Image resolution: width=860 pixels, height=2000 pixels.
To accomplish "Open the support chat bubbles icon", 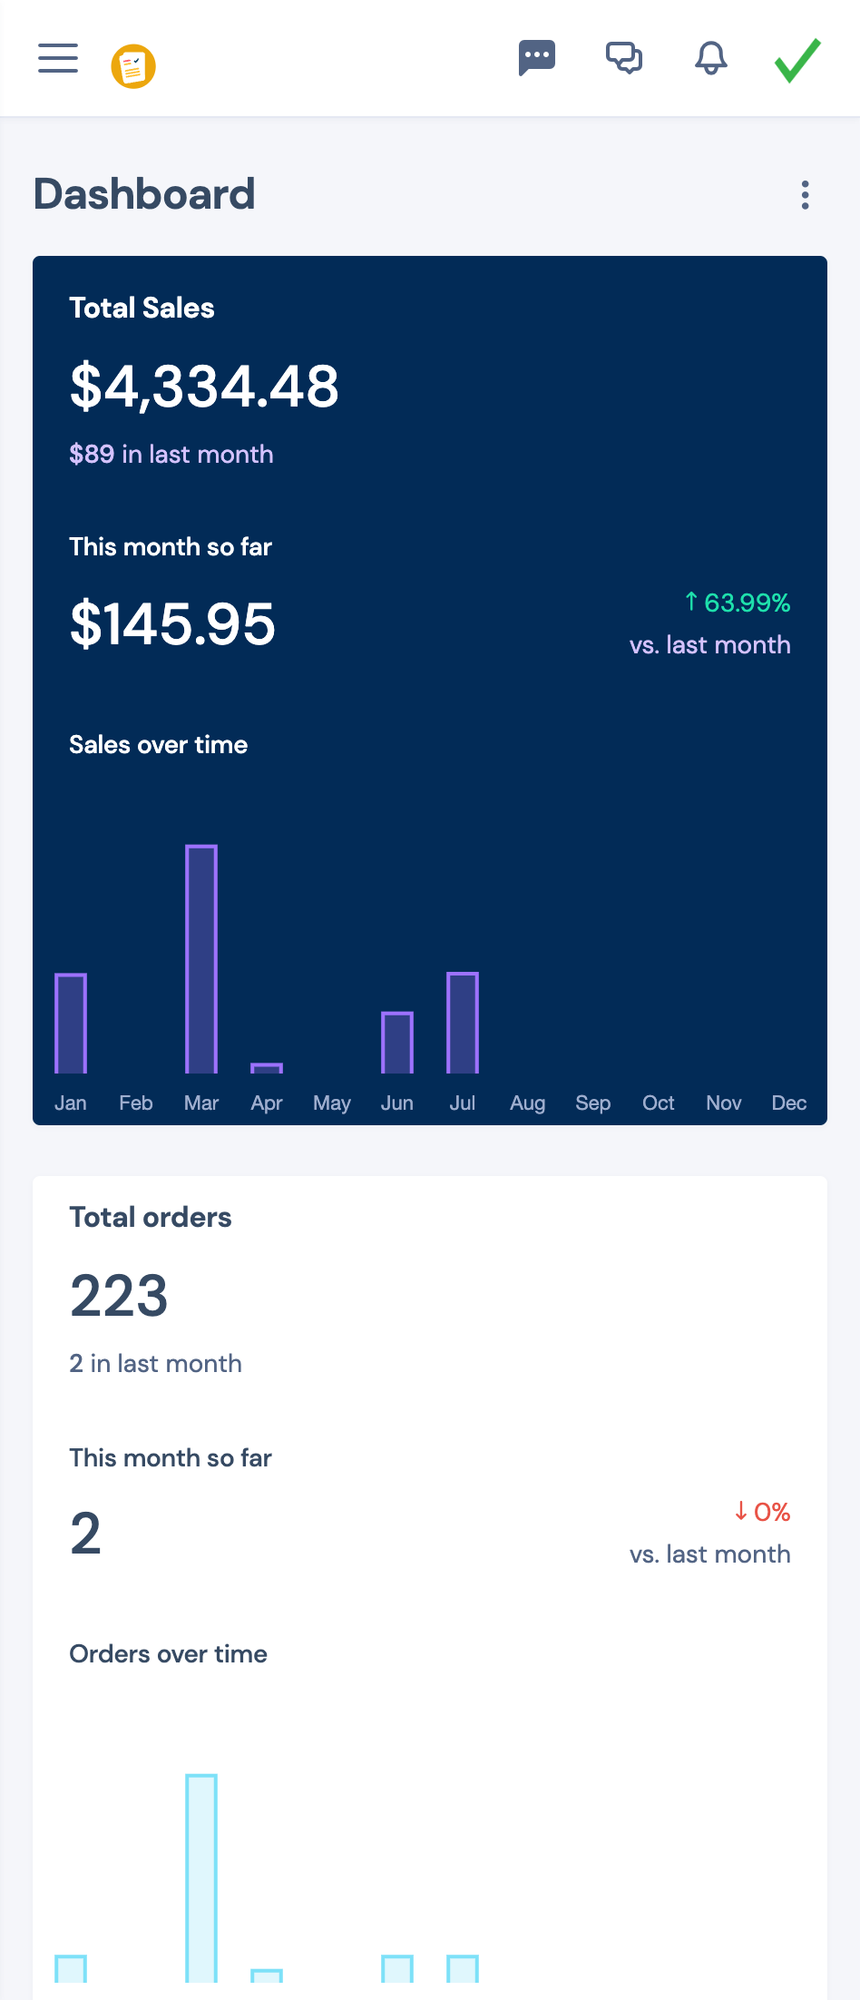I will pyautogui.click(x=625, y=58).
